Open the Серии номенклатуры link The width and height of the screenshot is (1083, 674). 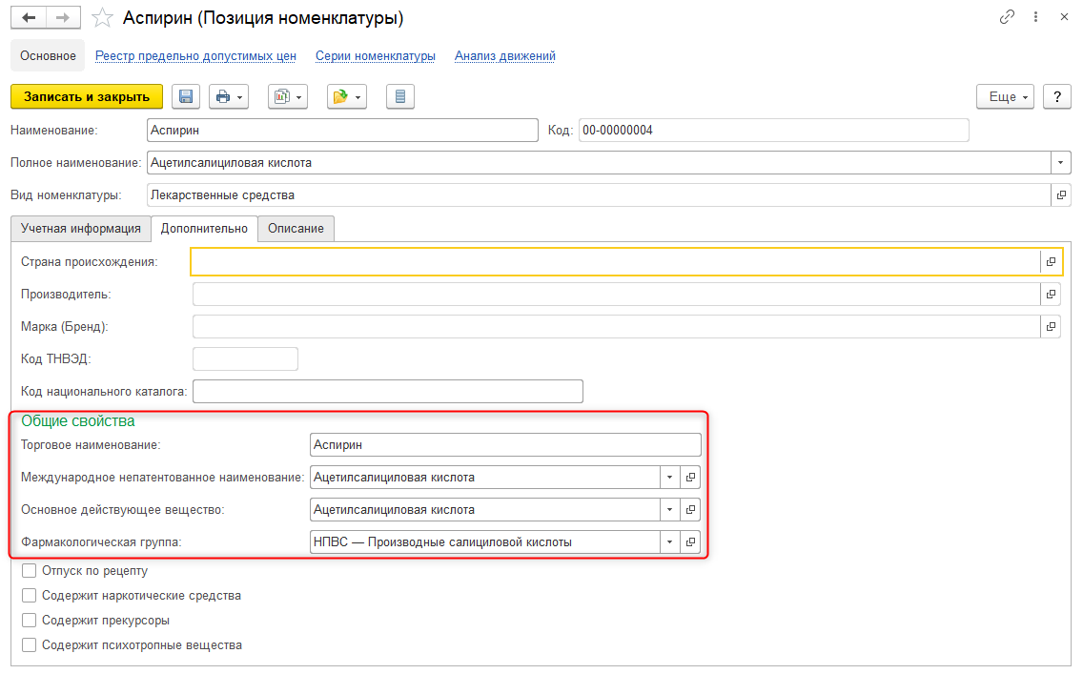tap(375, 56)
